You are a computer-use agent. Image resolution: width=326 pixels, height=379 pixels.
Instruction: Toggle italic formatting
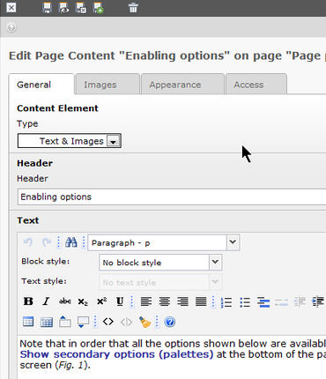(x=46, y=301)
